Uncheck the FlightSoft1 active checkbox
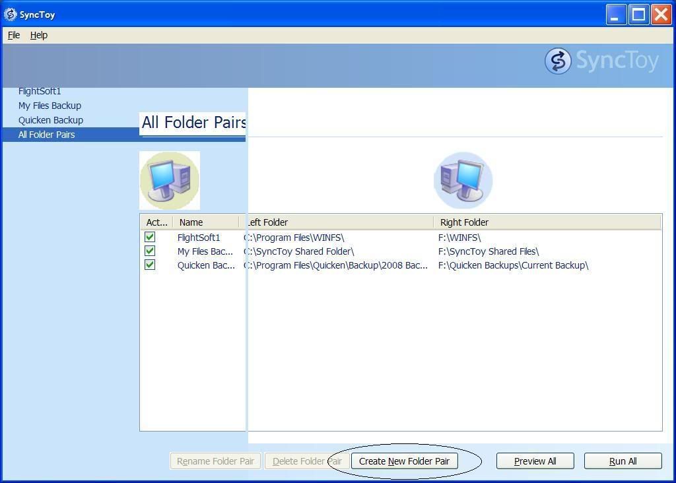676x483 pixels. [150, 237]
